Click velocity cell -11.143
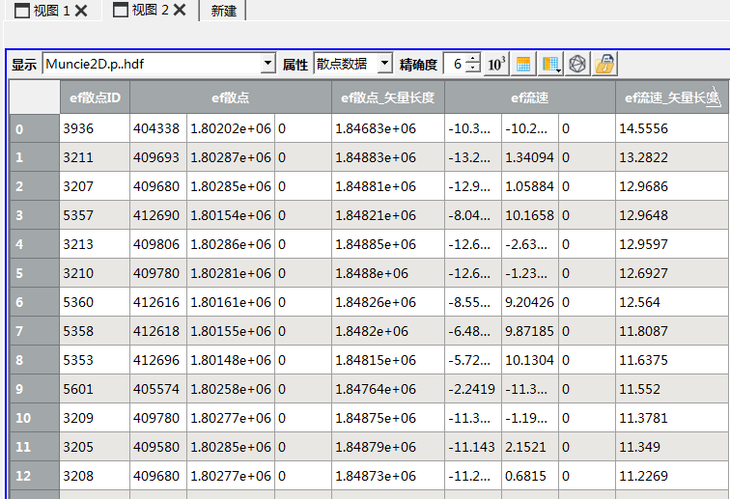 (x=473, y=447)
